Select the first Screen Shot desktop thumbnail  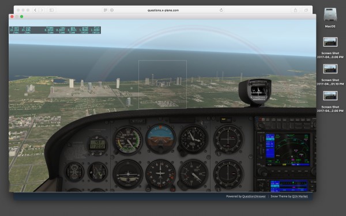[330, 42]
